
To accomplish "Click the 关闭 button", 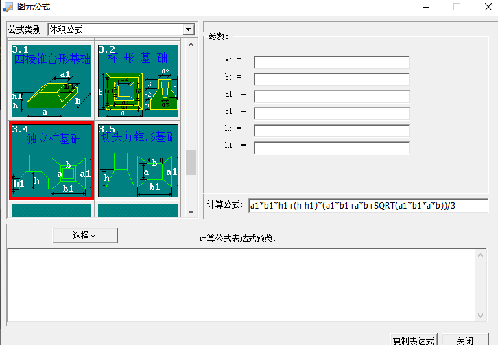I will pos(465,340).
